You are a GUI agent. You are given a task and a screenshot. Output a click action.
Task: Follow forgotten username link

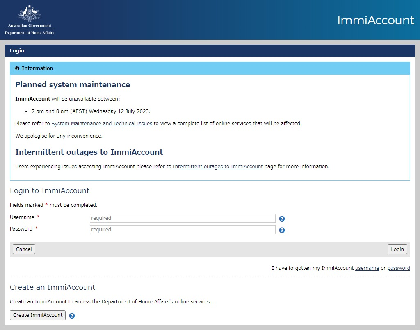[367, 268]
